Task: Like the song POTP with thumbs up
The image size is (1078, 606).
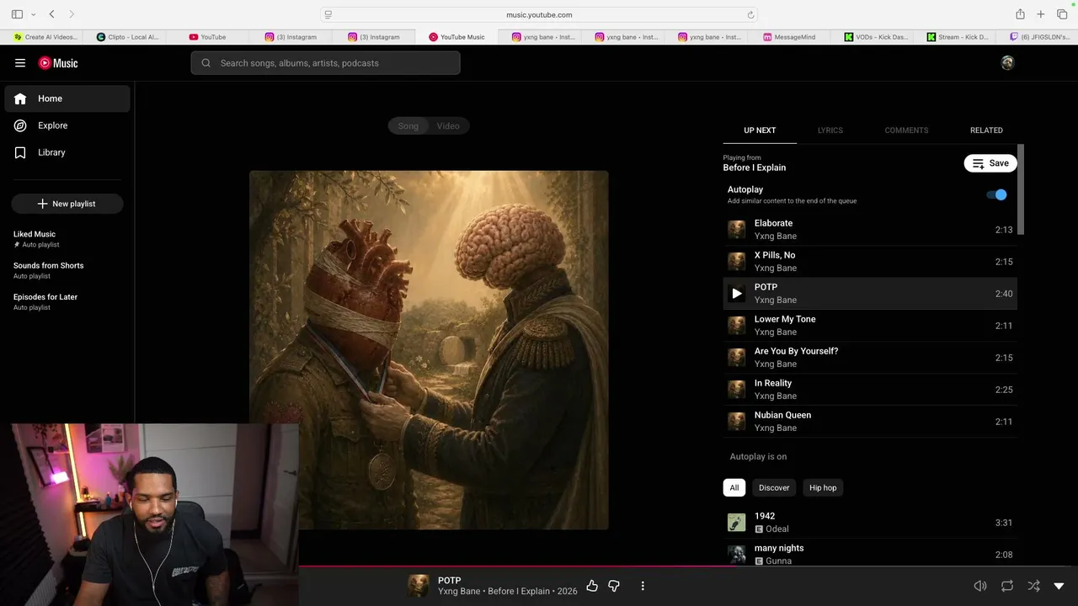Action: pyautogui.click(x=592, y=586)
